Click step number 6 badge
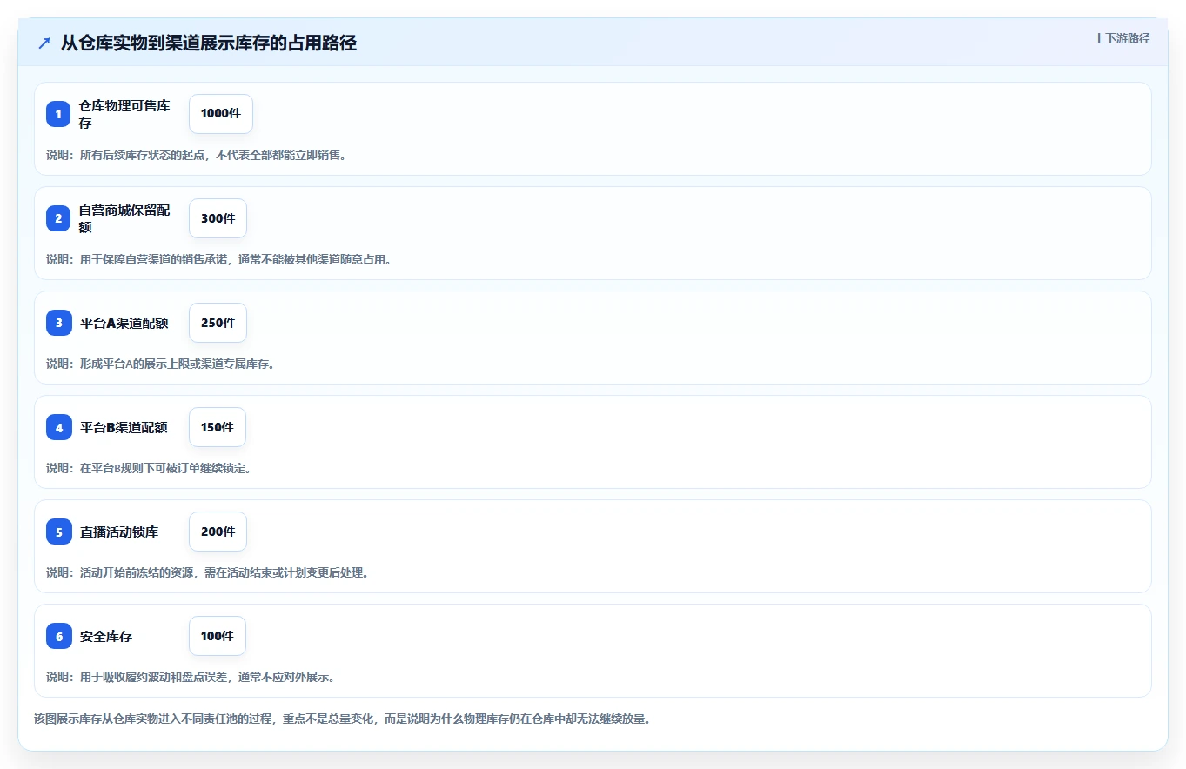1186x769 pixels. coord(58,636)
